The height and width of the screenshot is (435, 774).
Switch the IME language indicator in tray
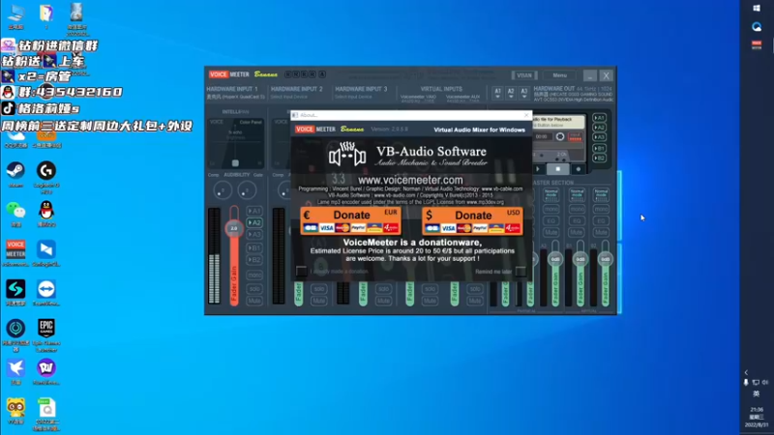click(756, 394)
